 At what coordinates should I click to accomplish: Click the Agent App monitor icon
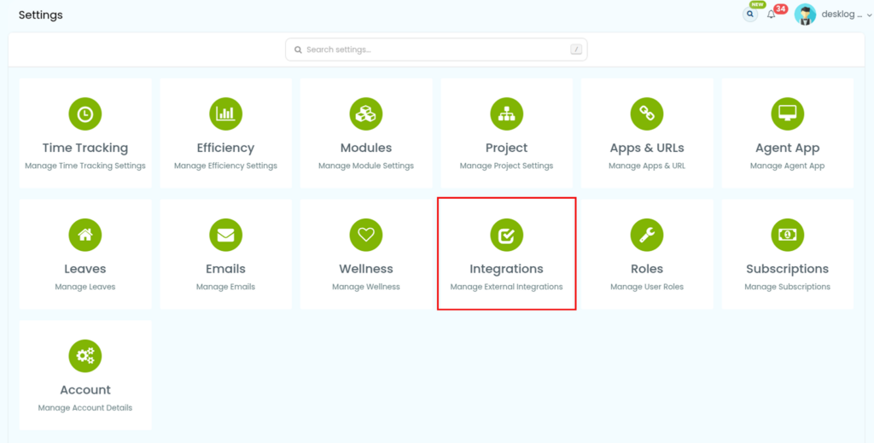(787, 114)
